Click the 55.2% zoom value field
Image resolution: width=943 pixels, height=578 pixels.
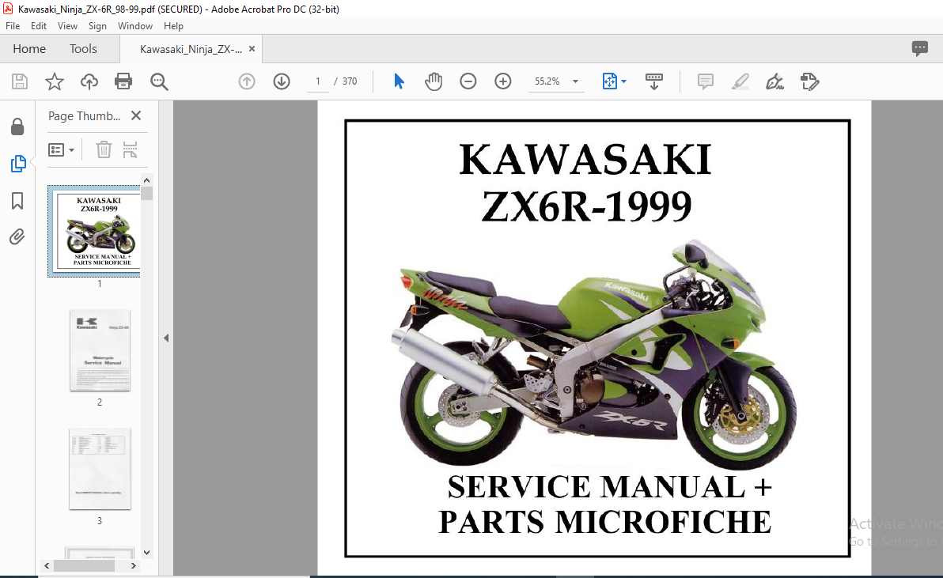[547, 81]
